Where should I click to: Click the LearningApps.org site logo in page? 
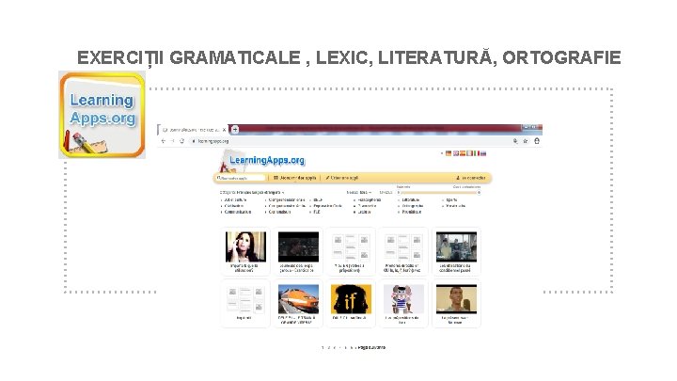click(262, 161)
